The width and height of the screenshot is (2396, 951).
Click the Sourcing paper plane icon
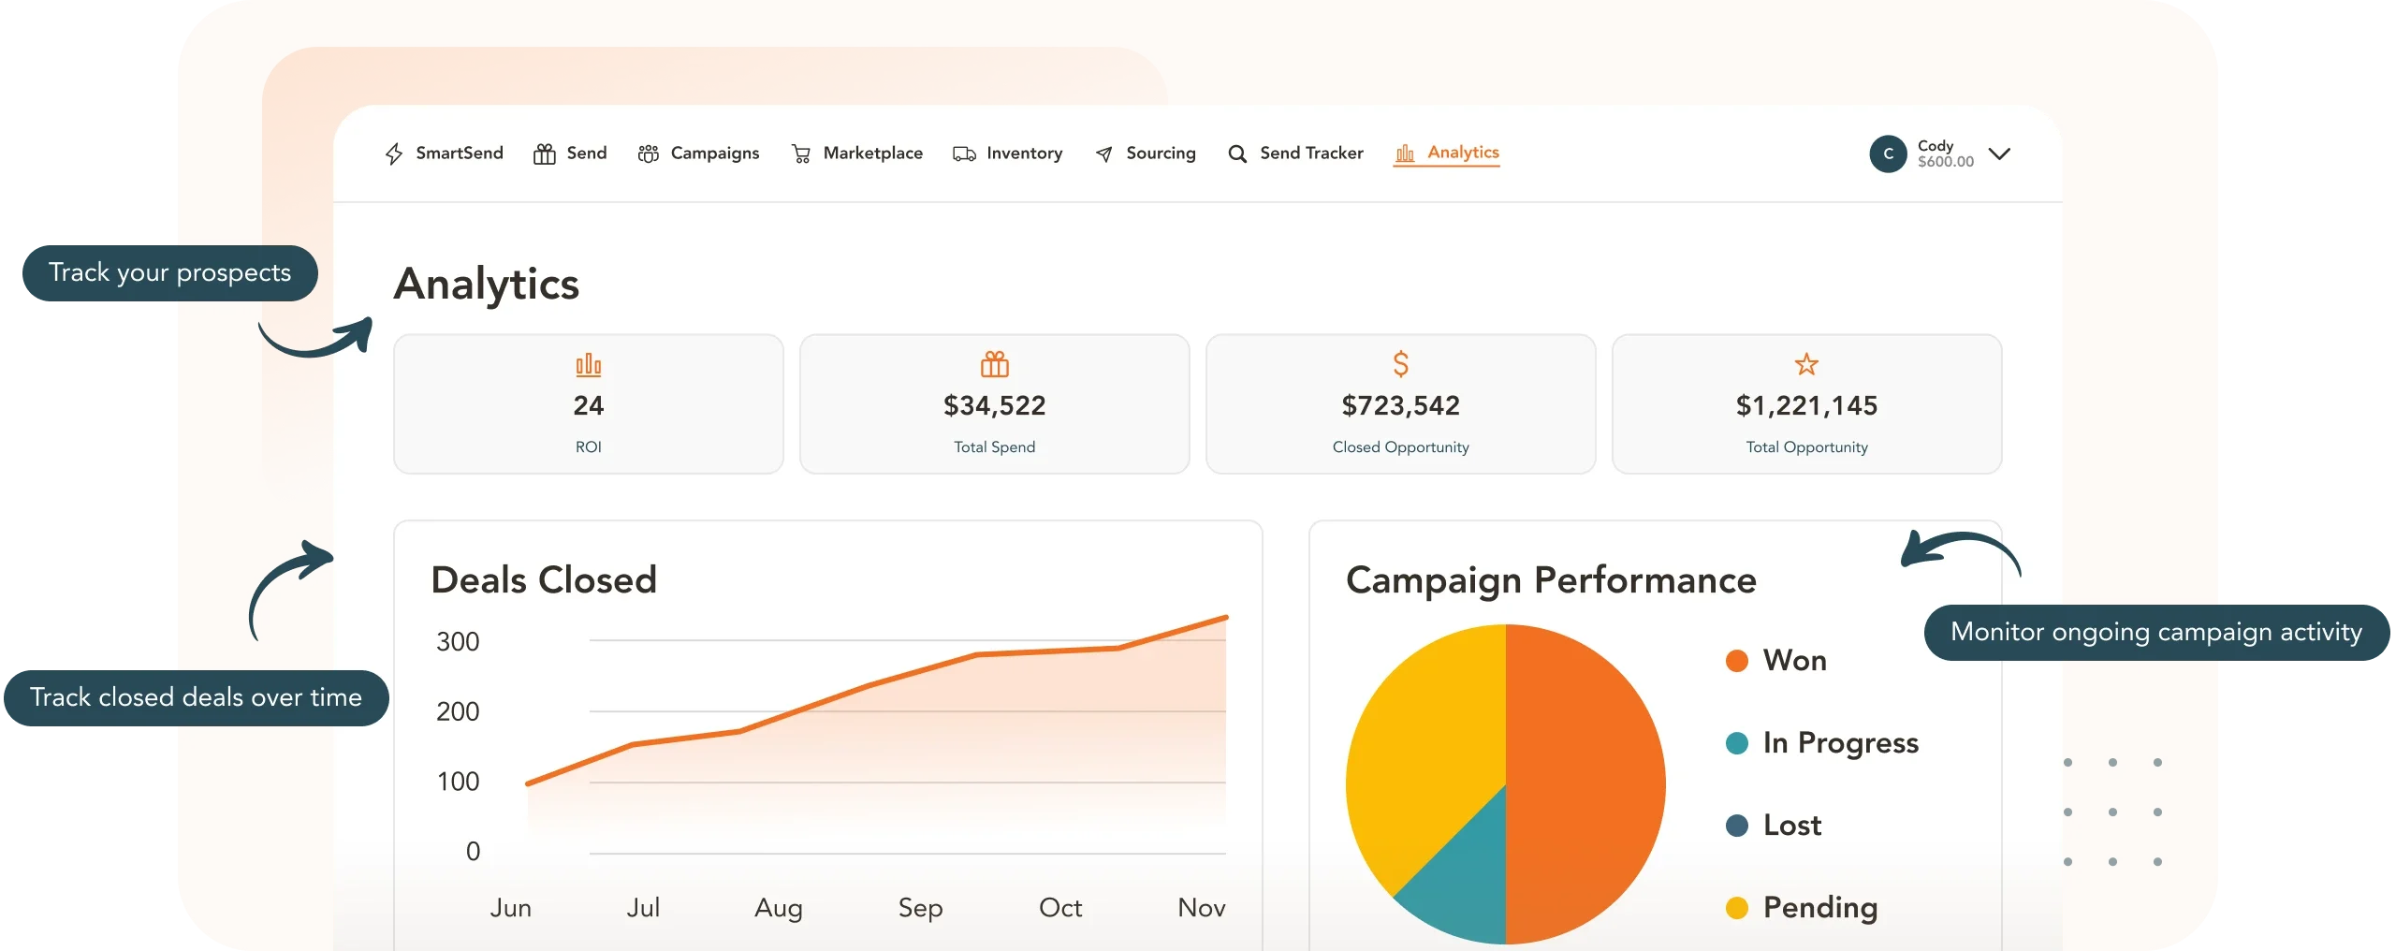(x=1104, y=154)
